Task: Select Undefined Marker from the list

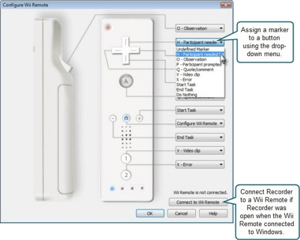Action: (x=200, y=49)
